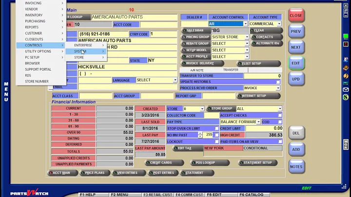The width and height of the screenshot is (351, 197).
Task: Click the teal calculator sidebar icon
Action: [346, 83]
